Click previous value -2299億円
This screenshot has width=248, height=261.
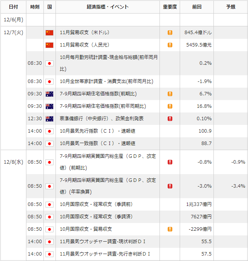200,229
